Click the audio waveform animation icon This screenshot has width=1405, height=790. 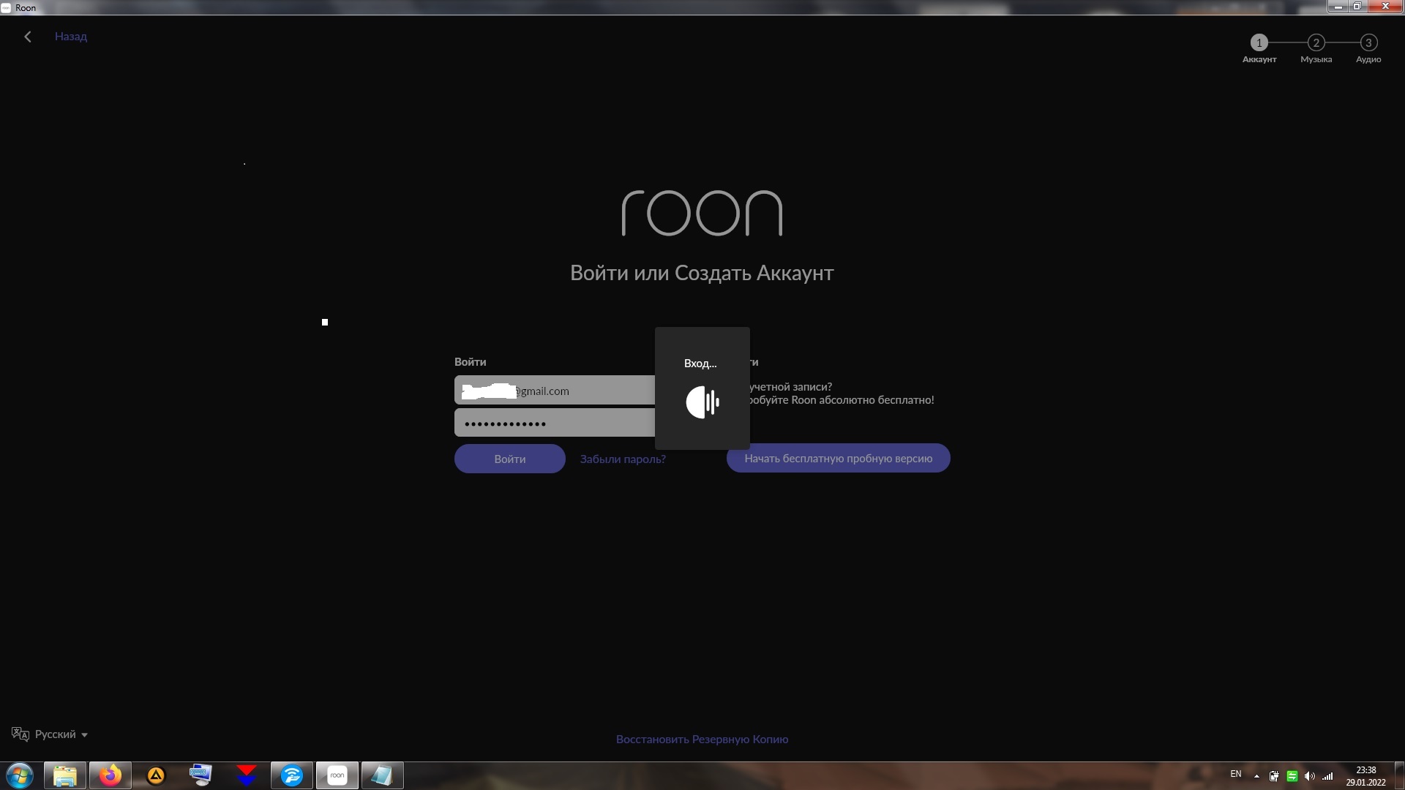(x=702, y=400)
